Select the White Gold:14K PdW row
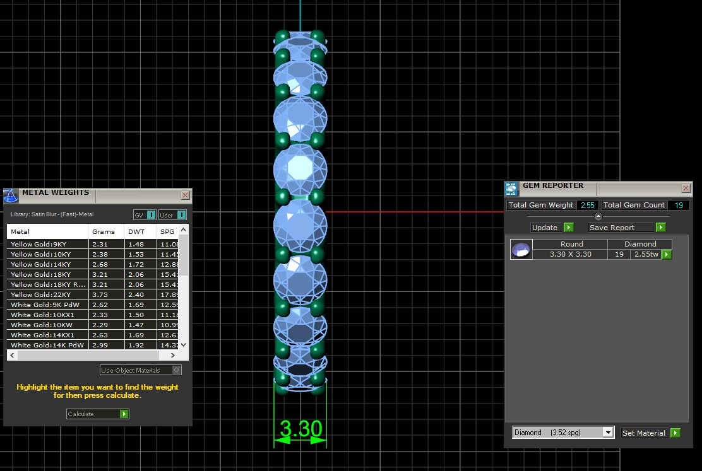The image size is (702, 471). coord(93,345)
